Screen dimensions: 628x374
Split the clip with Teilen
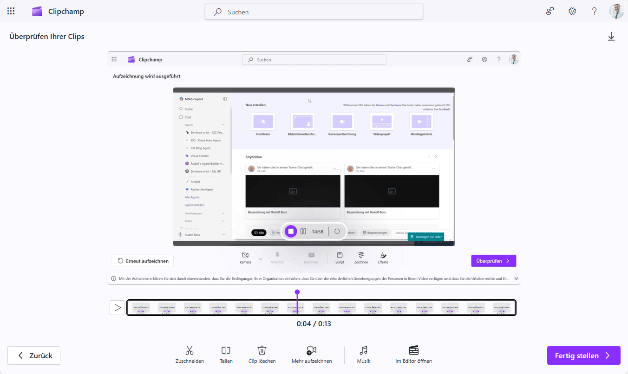click(x=226, y=355)
